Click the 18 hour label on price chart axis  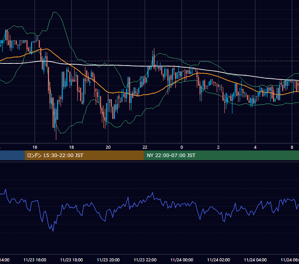pyautogui.click(x=72, y=147)
